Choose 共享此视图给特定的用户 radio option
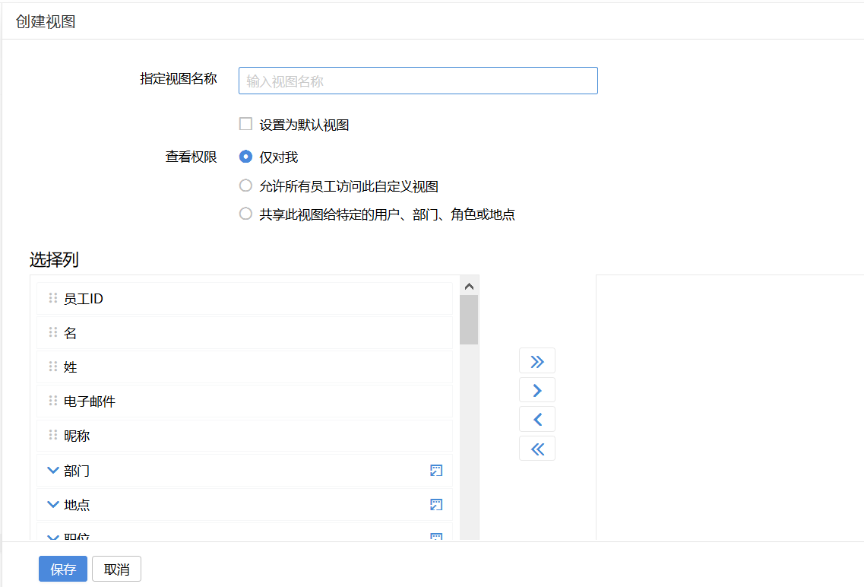The height and width of the screenshot is (587, 864). coord(245,214)
